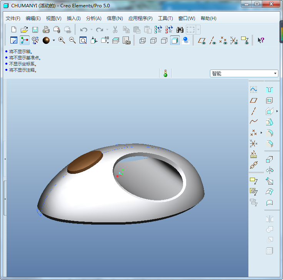Screen dimensions: 283x280
Task: Paste from the clipboard
Action: pos(137,30)
